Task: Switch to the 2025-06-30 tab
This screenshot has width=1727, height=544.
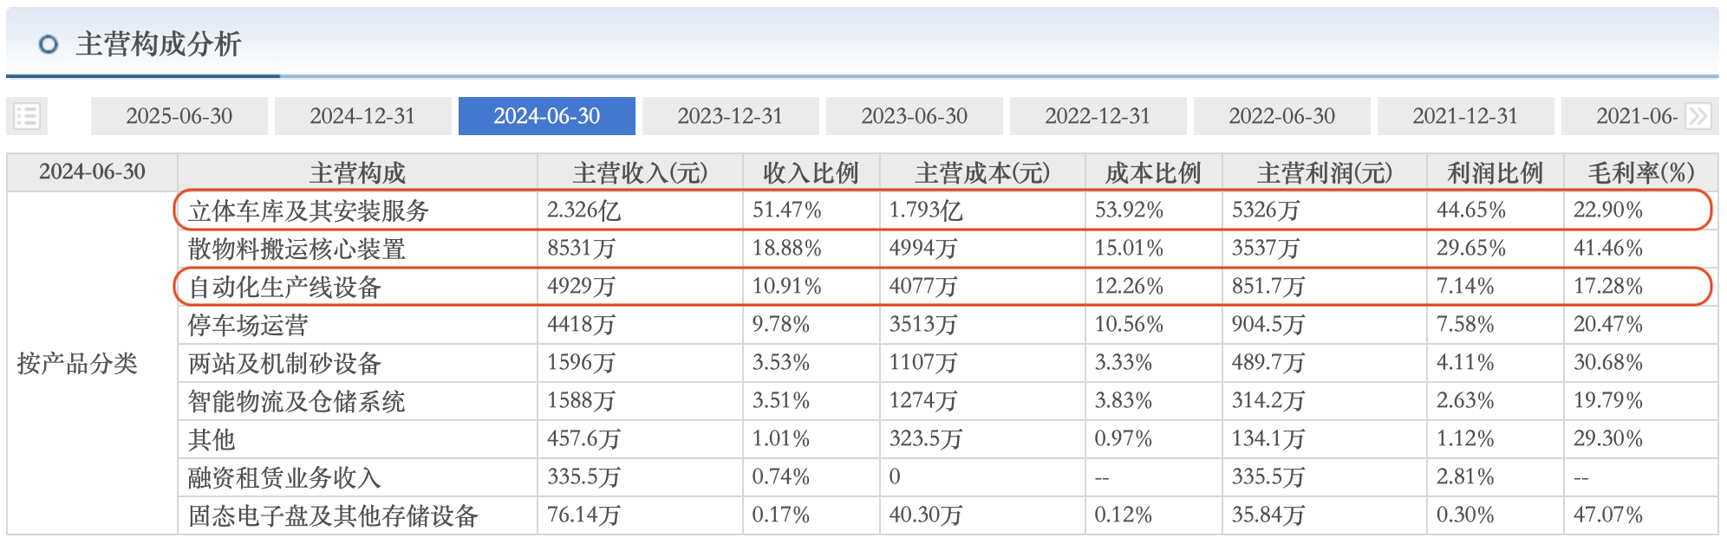Action: coord(179,116)
